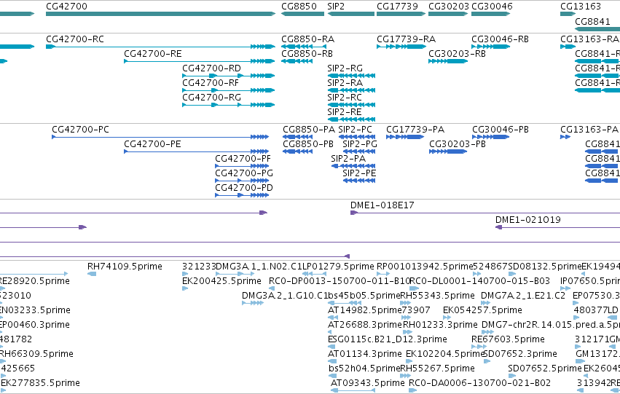Click the bs52h04.5prime EST label

364,369
